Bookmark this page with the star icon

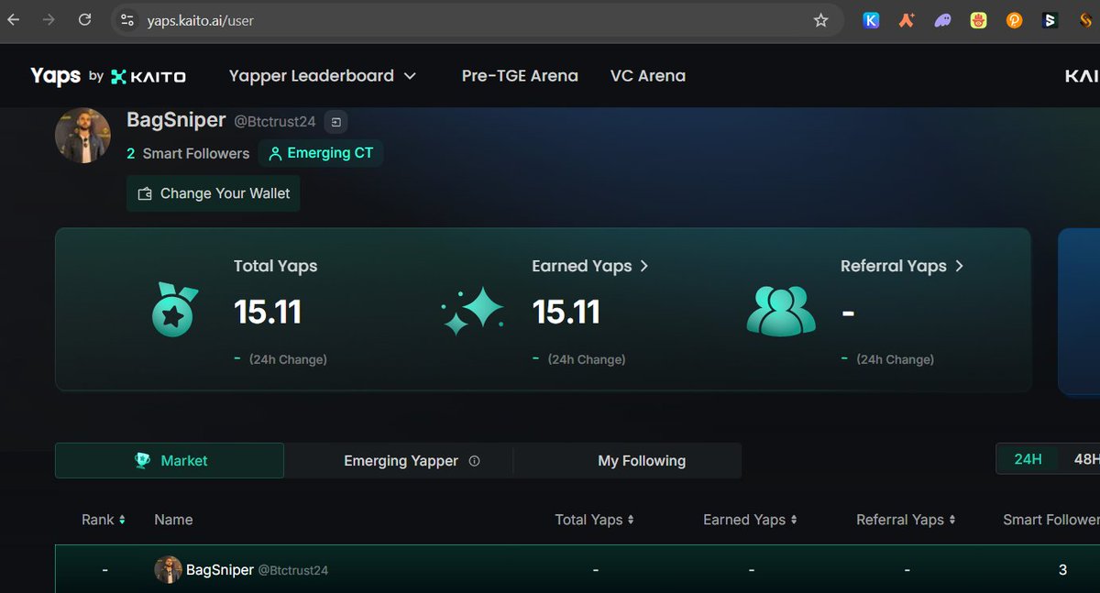coord(820,20)
